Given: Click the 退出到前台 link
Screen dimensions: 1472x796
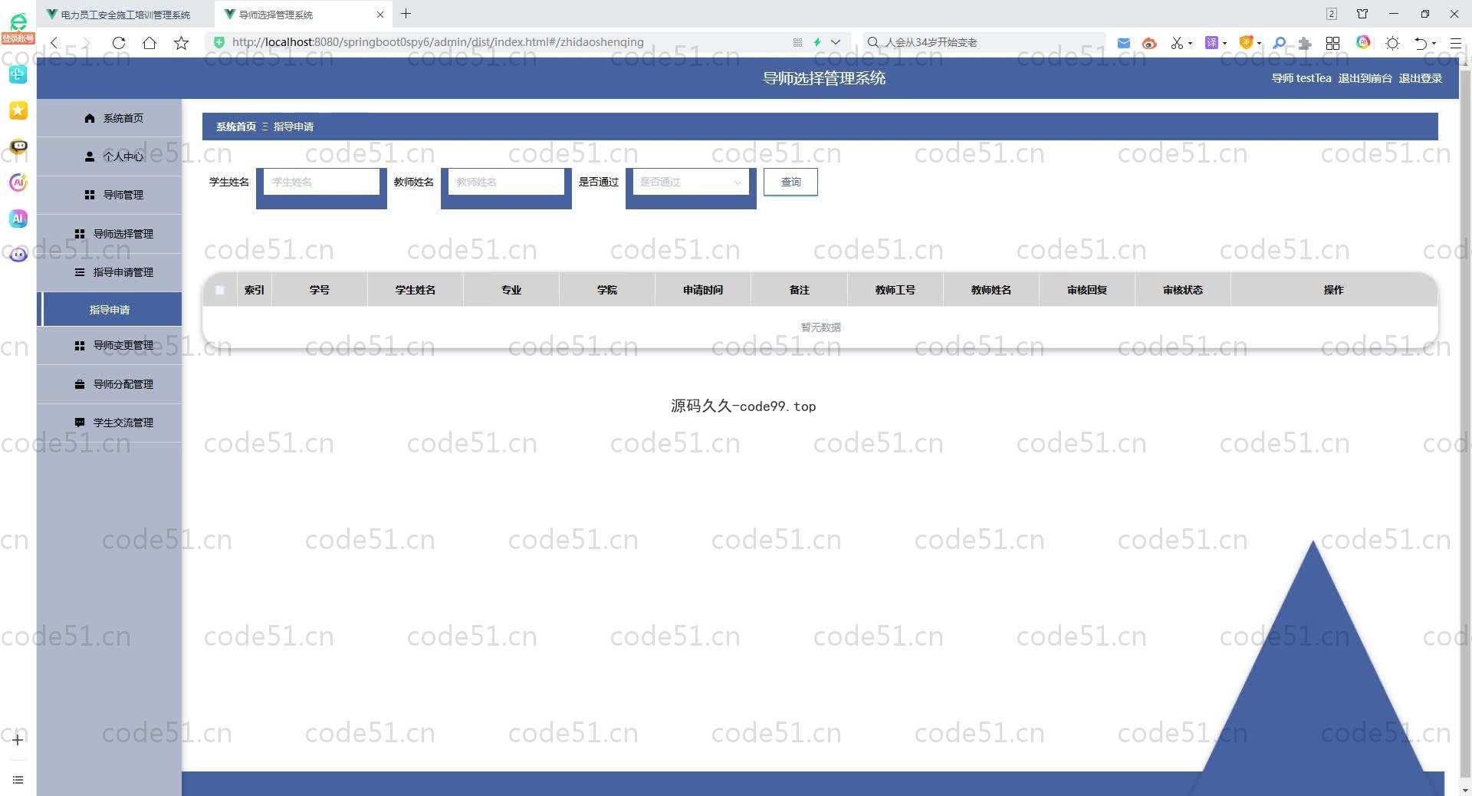Looking at the screenshot, I should point(1365,78).
